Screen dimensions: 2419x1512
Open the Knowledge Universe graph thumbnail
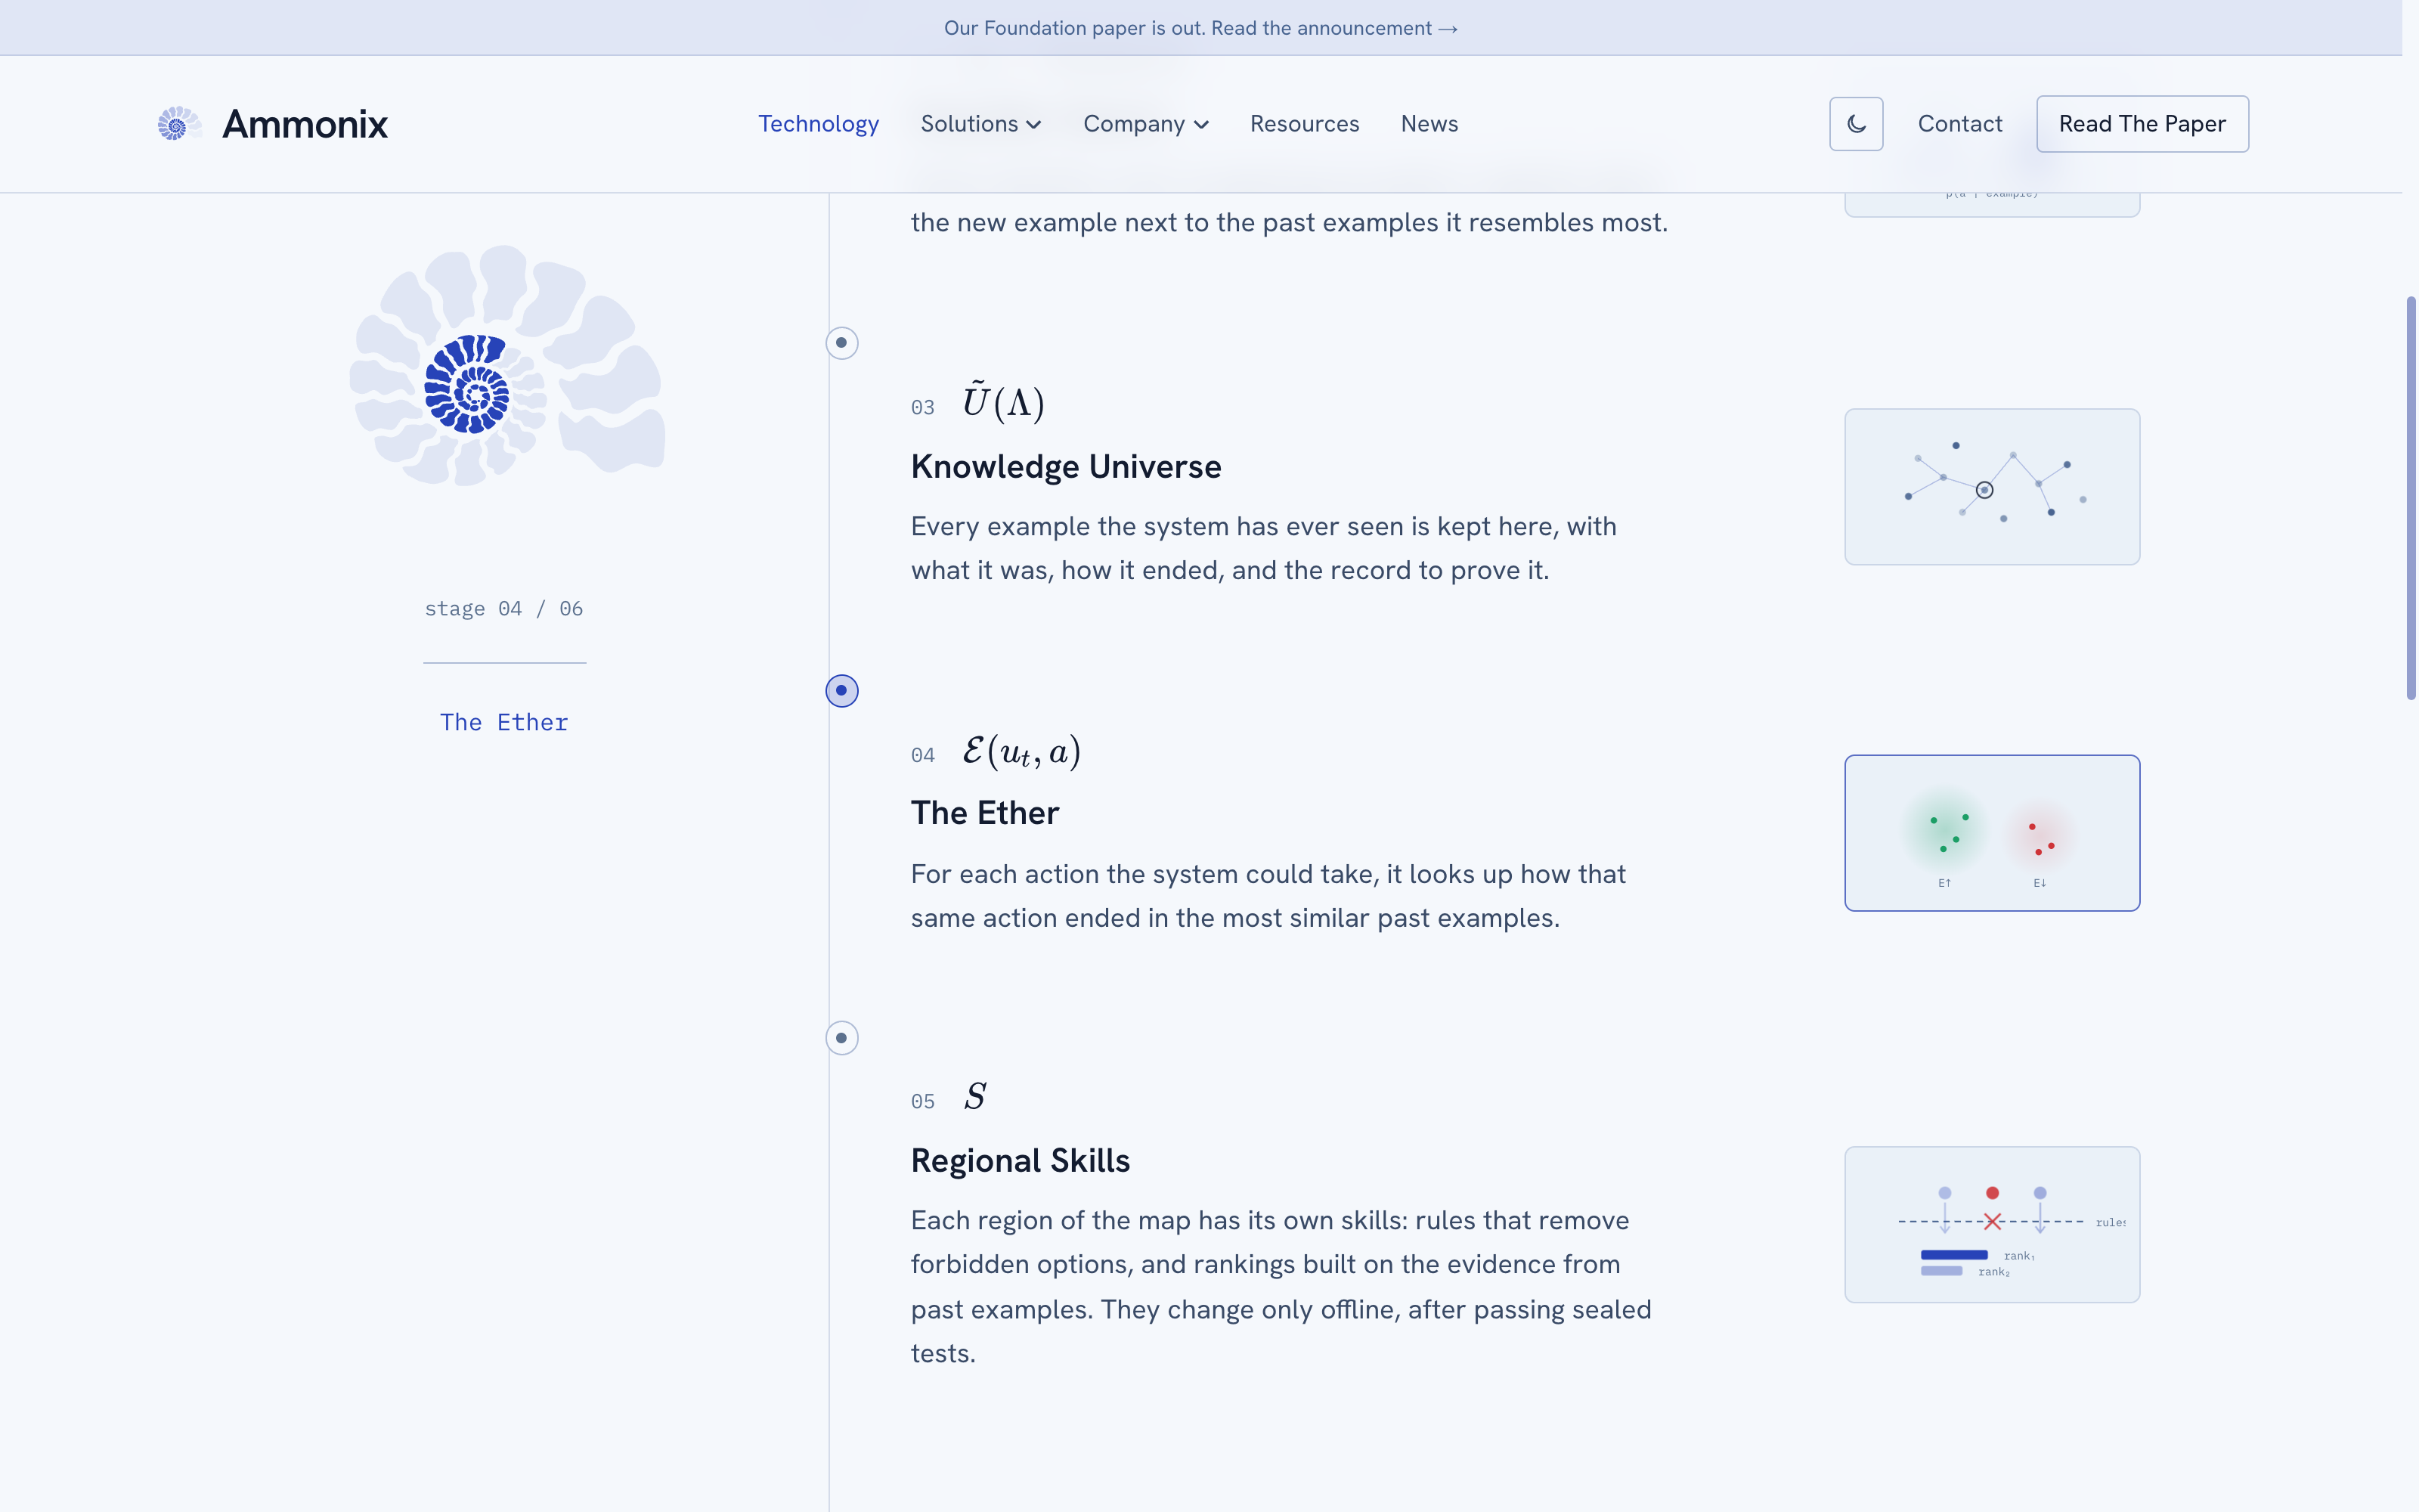pyautogui.click(x=1991, y=487)
